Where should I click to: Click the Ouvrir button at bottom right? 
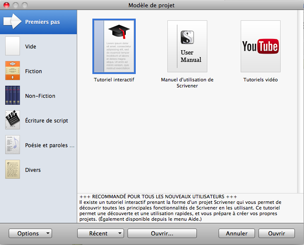coord(276,233)
